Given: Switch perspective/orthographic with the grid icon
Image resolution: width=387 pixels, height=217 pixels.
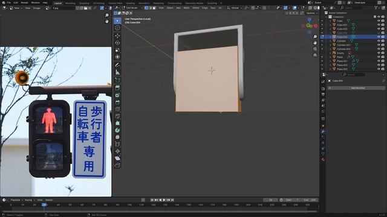Looking at the screenshot, I should pos(315,55).
